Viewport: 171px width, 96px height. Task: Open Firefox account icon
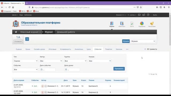click(164, 7)
